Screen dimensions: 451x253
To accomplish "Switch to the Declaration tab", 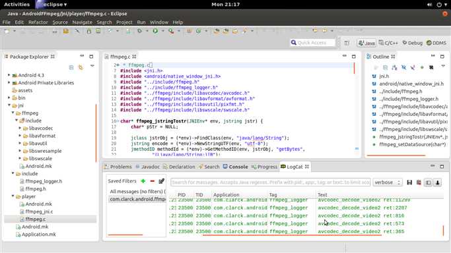I will (179, 167).
